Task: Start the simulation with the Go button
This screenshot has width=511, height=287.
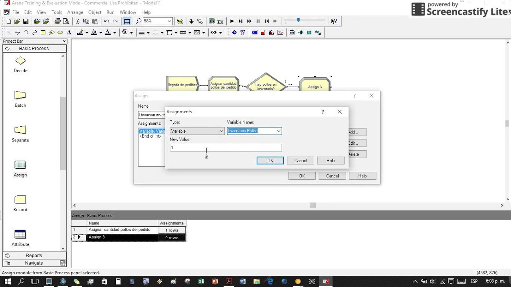Action: 232,21
